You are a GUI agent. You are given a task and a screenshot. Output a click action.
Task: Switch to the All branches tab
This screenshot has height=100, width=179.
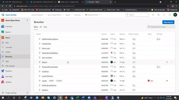(x=41, y=27)
